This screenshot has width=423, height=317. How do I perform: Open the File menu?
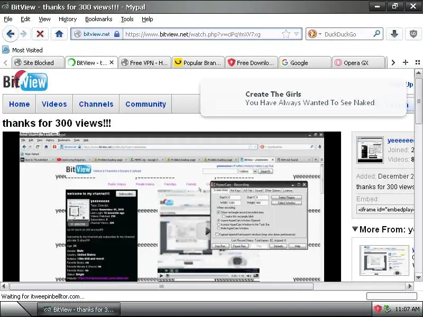(8, 19)
